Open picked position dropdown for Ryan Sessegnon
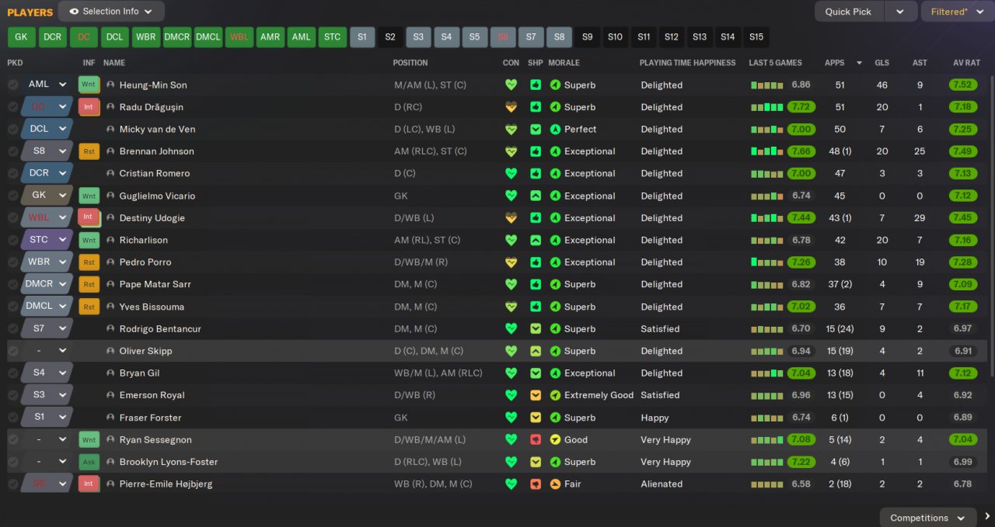This screenshot has width=995, height=527. [x=48, y=439]
